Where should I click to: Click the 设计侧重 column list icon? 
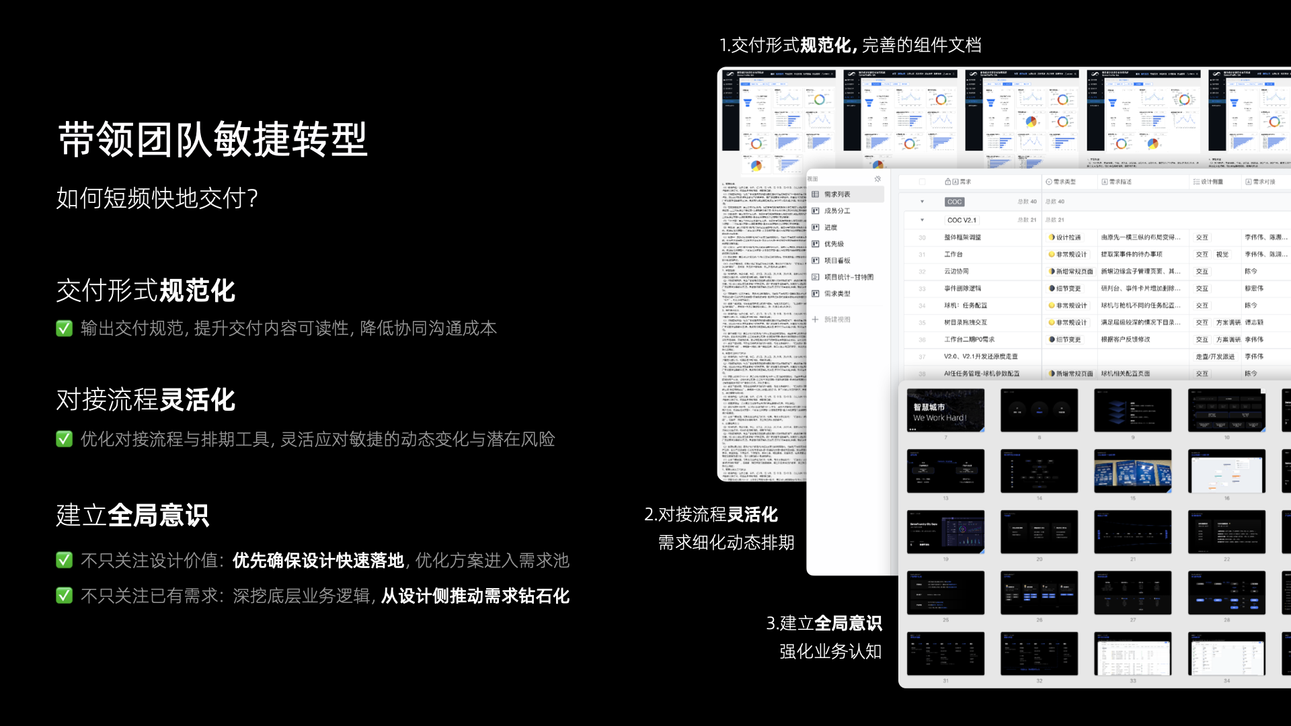1196,182
